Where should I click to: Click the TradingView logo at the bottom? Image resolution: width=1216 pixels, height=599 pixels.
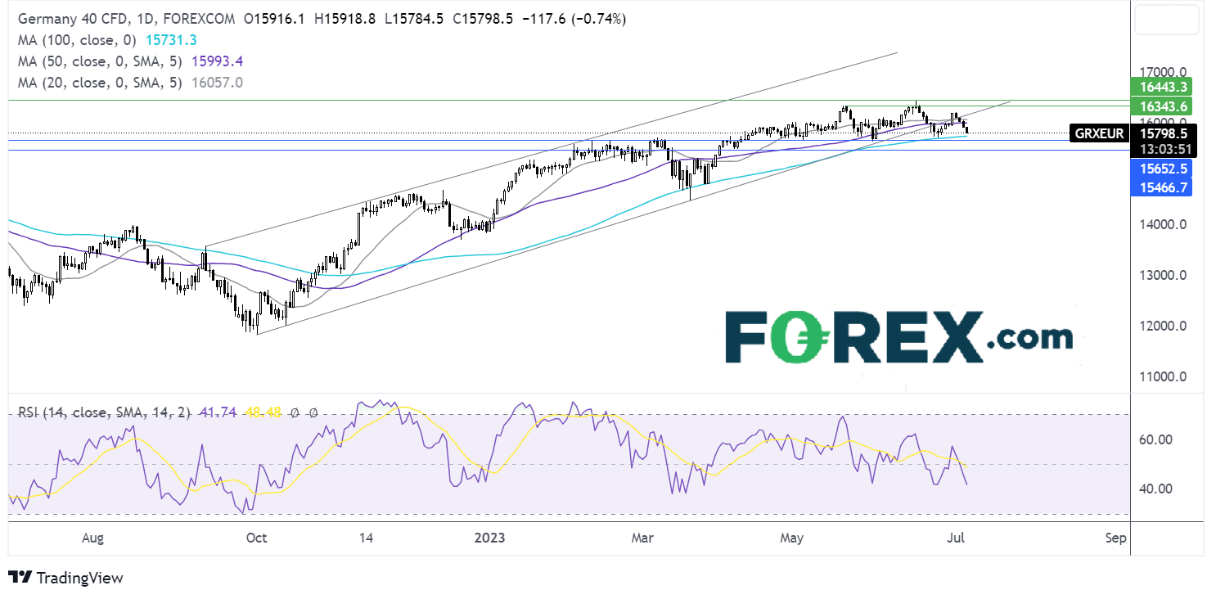(x=66, y=578)
